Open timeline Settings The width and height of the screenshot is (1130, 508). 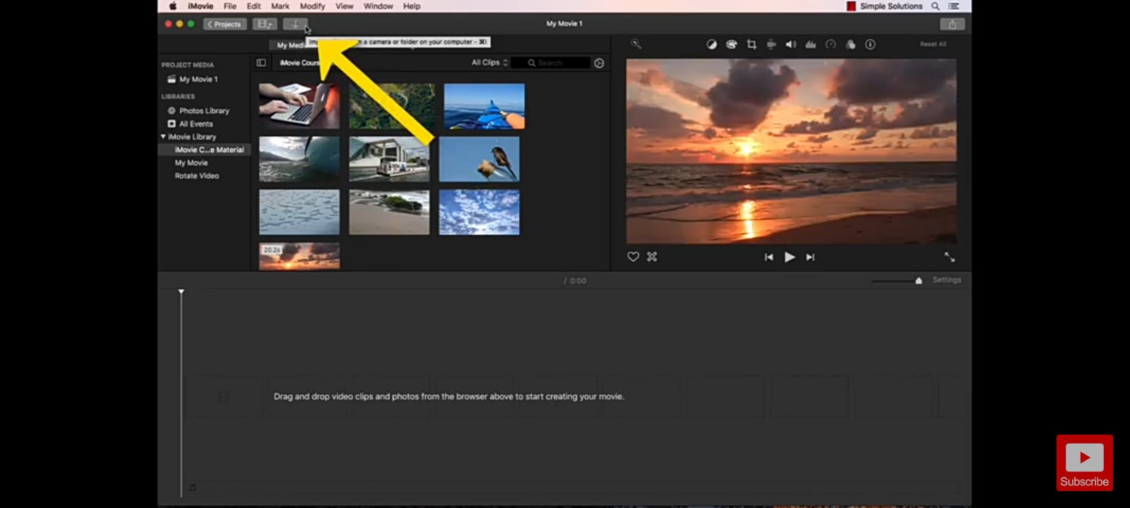click(946, 280)
